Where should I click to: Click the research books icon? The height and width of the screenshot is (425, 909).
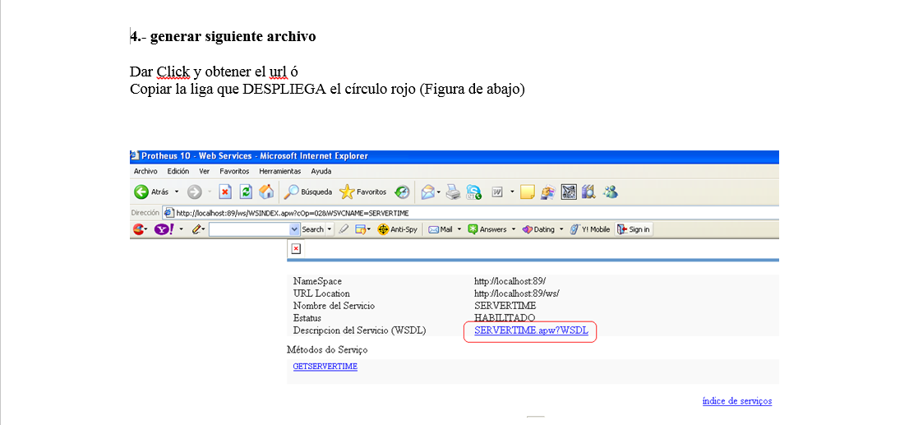pyautogui.click(x=589, y=192)
